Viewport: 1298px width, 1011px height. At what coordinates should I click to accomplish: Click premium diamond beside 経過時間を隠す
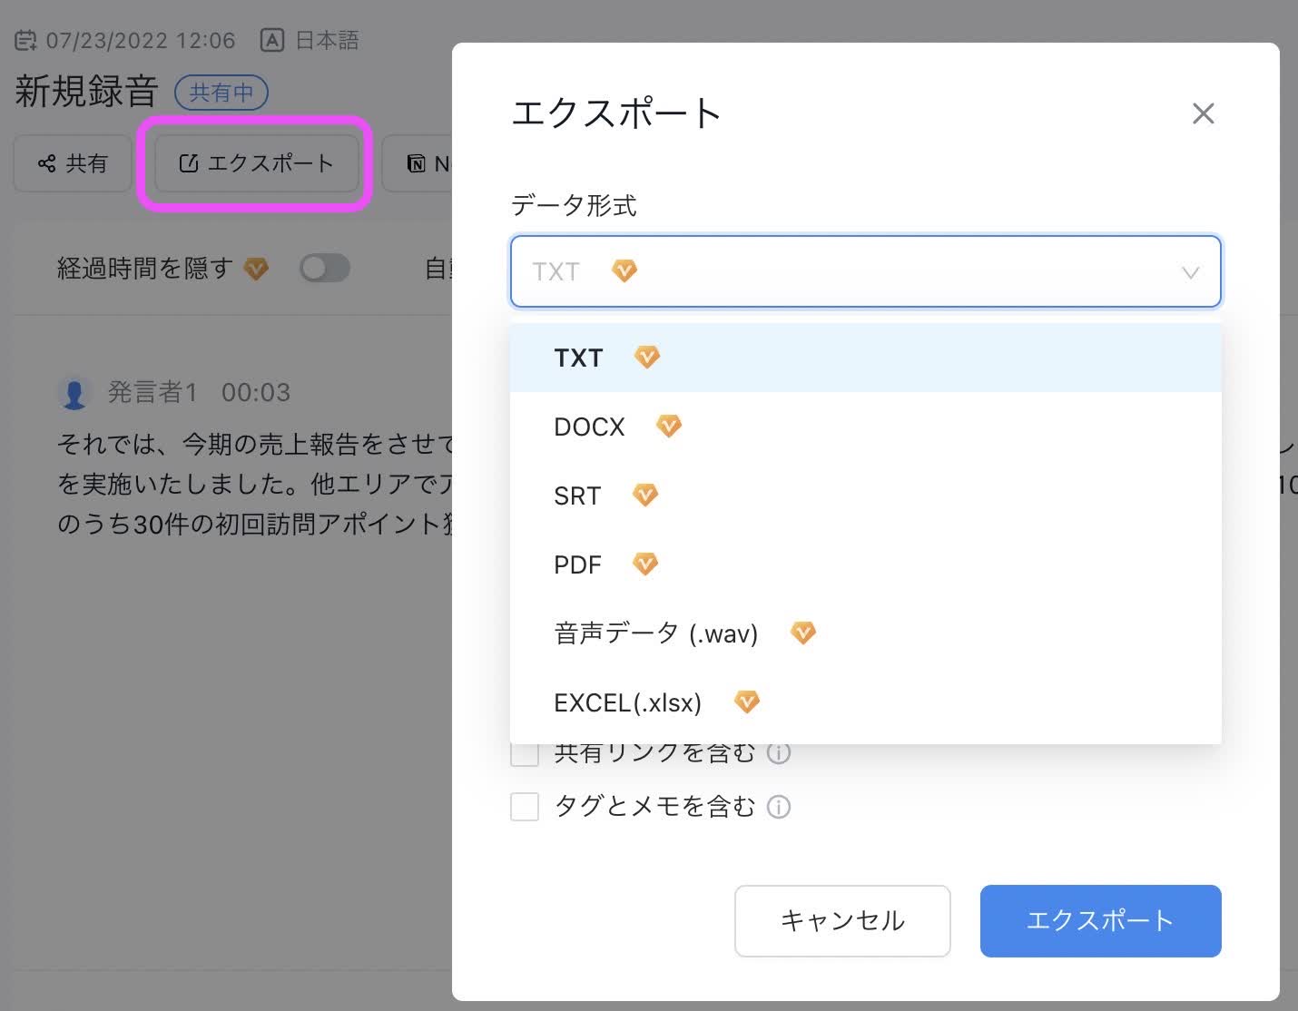coord(257,268)
